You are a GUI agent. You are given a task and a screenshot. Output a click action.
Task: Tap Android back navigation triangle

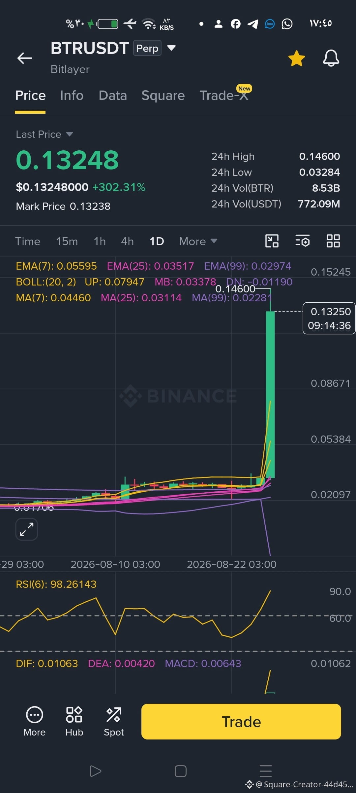pyautogui.click(x=95, y=771)
